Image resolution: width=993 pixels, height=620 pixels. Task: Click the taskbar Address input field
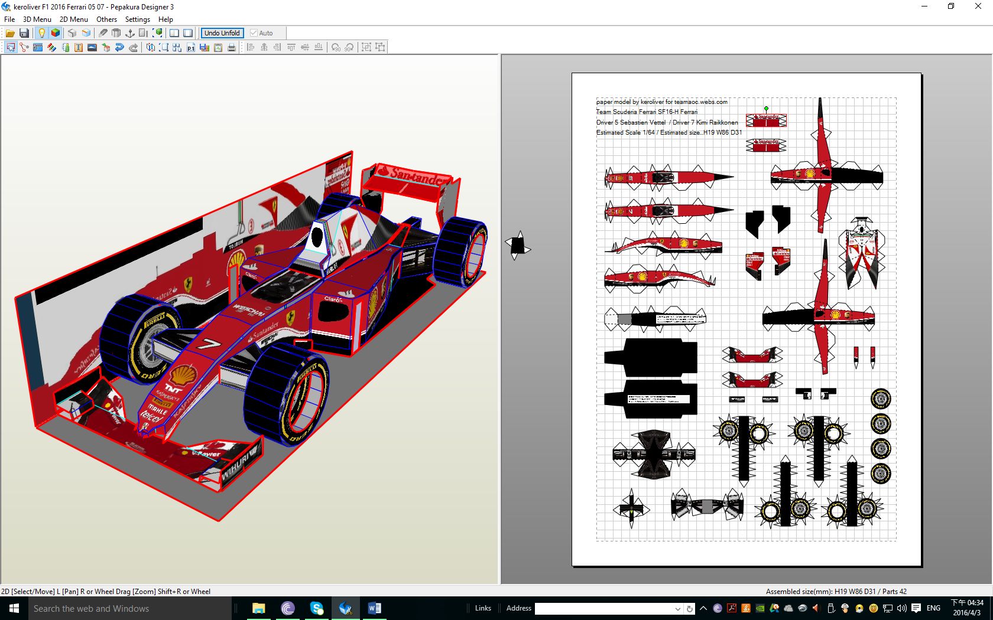pos(603,608)
